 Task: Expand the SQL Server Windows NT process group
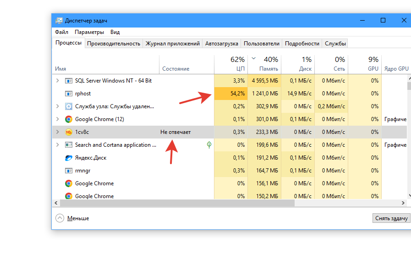(x=57, y=81)
